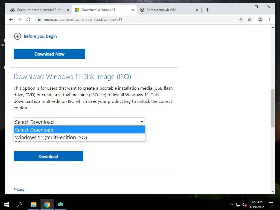Share this page from the address bar
The width and height of the screenshot is (280, 210).
(x=241, y=19)
